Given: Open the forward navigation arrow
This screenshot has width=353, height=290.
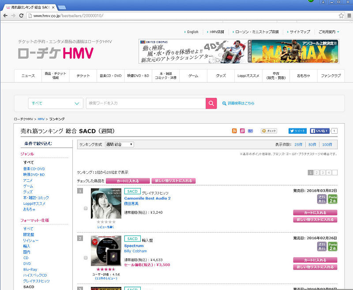Looking at the screenshot, I should [x=13, y=15].
